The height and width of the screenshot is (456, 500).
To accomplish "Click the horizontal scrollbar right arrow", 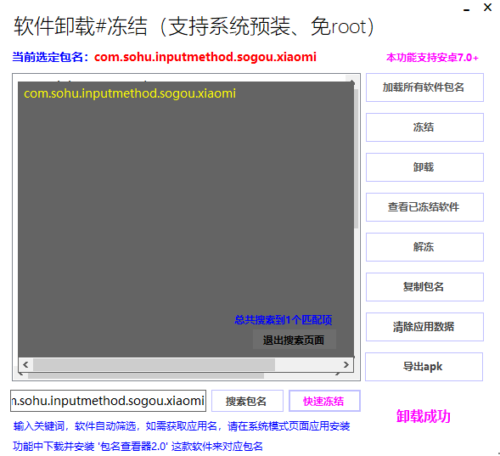I will click(346, 364).
